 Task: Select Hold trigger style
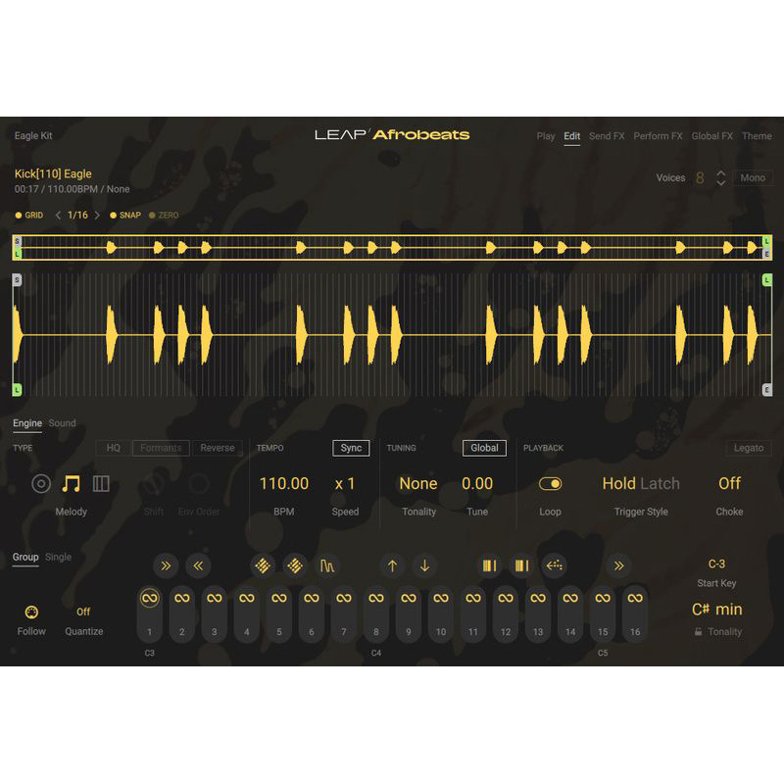tap(618, 483)
